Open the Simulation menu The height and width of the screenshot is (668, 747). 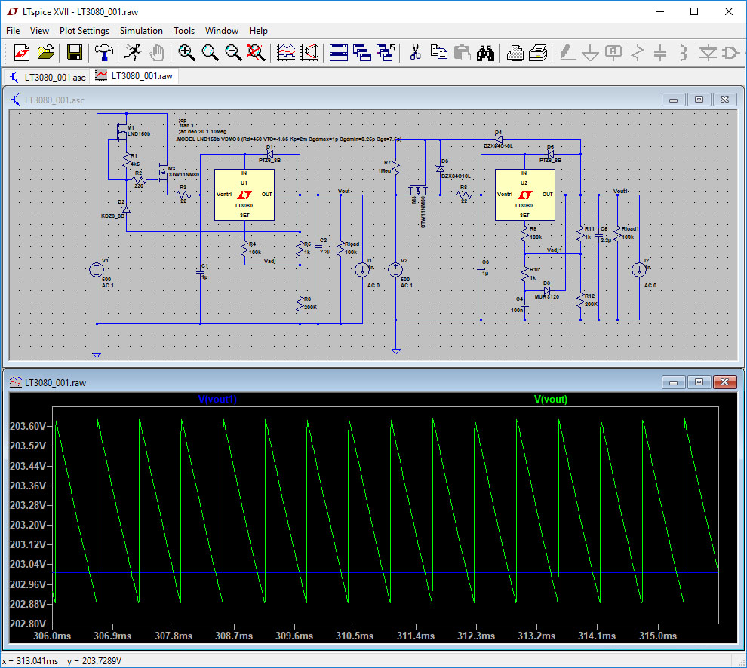[x=141, y=31]
